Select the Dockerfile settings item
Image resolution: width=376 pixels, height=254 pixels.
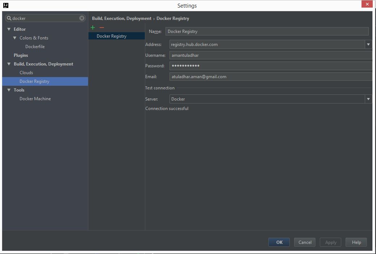coord(35,46)
